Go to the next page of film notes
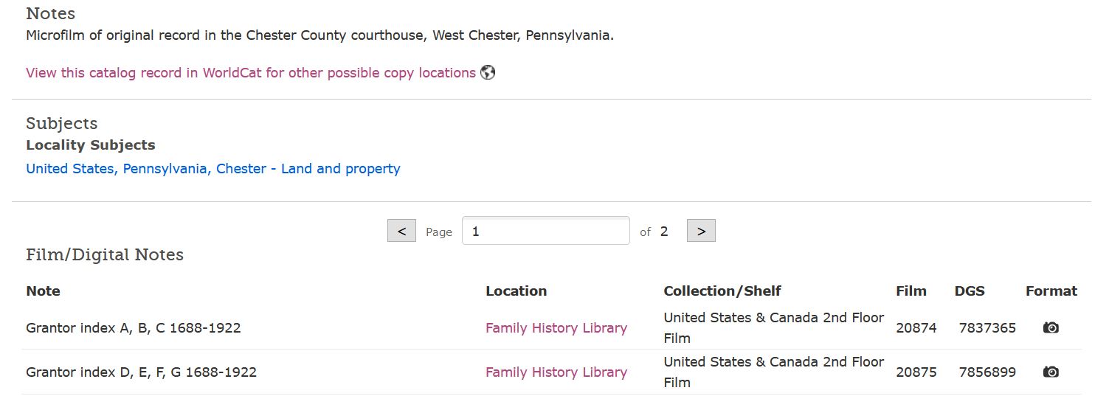Screen dimensions: 1109x396 701,231
